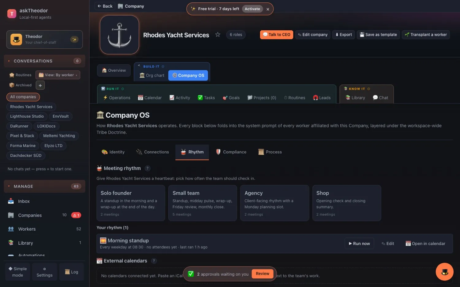Screen dimensions: 460x287
Task: Click the BUILD IT info icon
Action: 163,66
